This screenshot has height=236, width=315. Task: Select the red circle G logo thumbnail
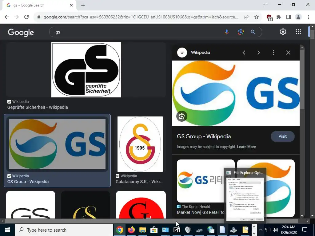141,205
